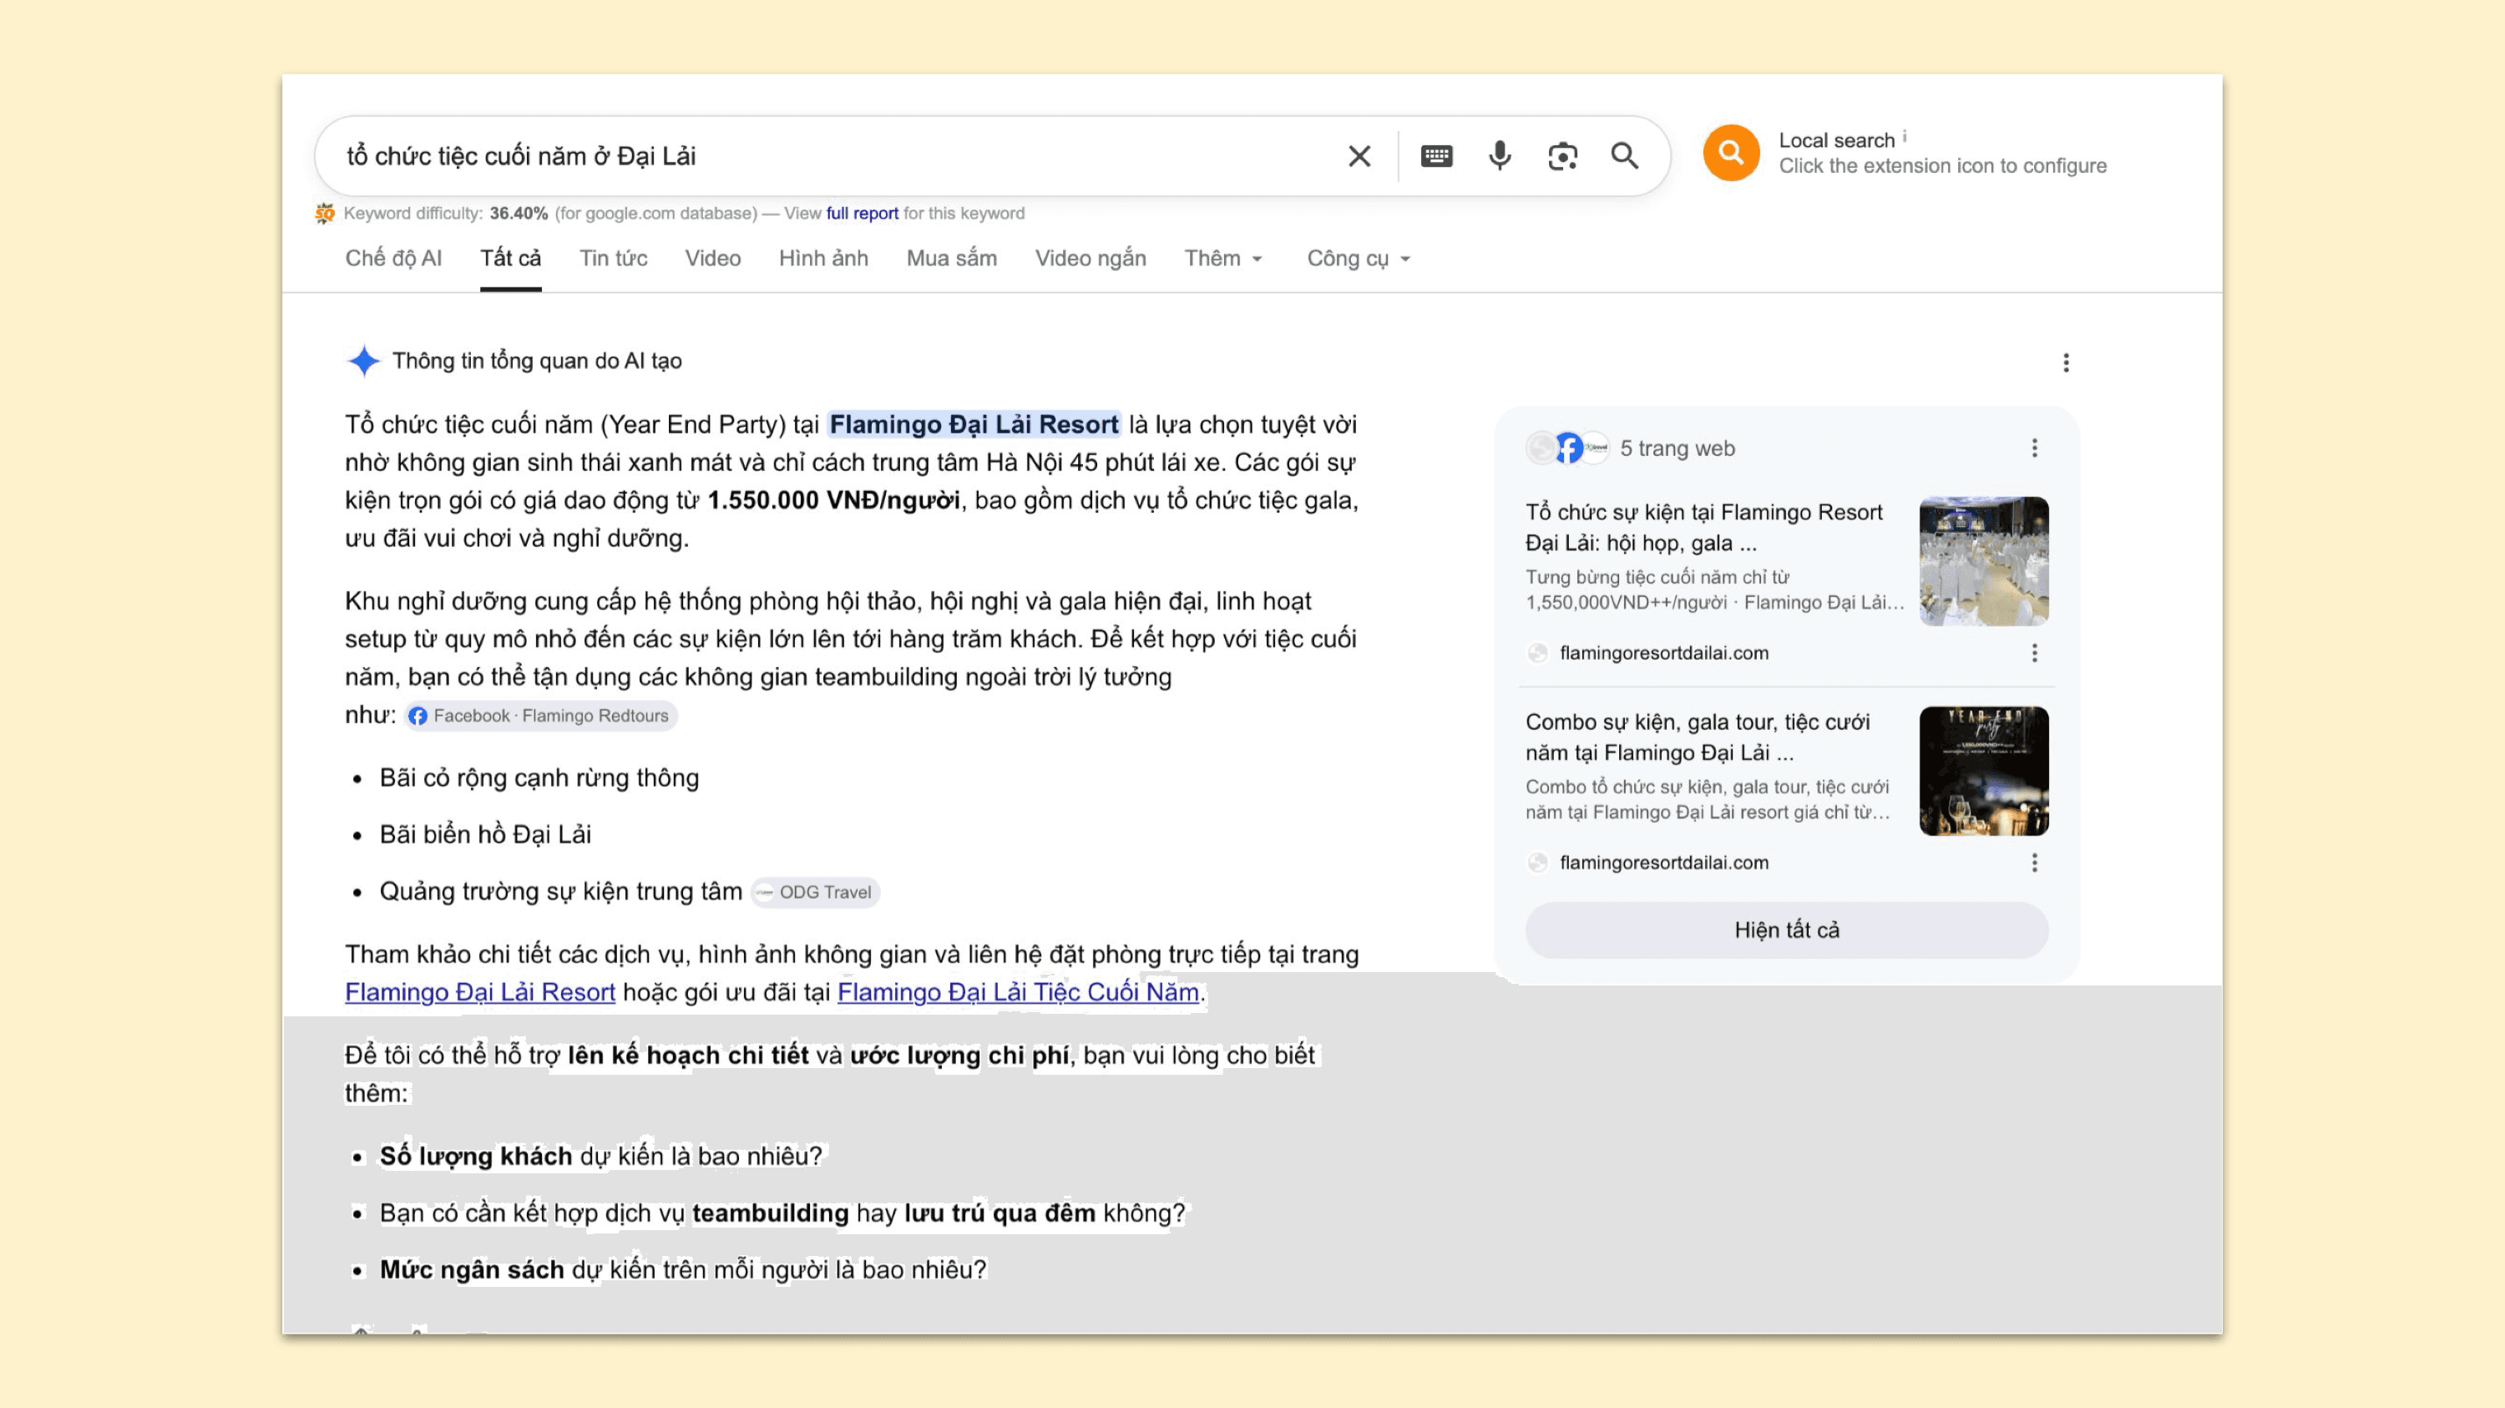Click the orange Local search extension icon
2505x1408 pixels.
[1731, 153]
